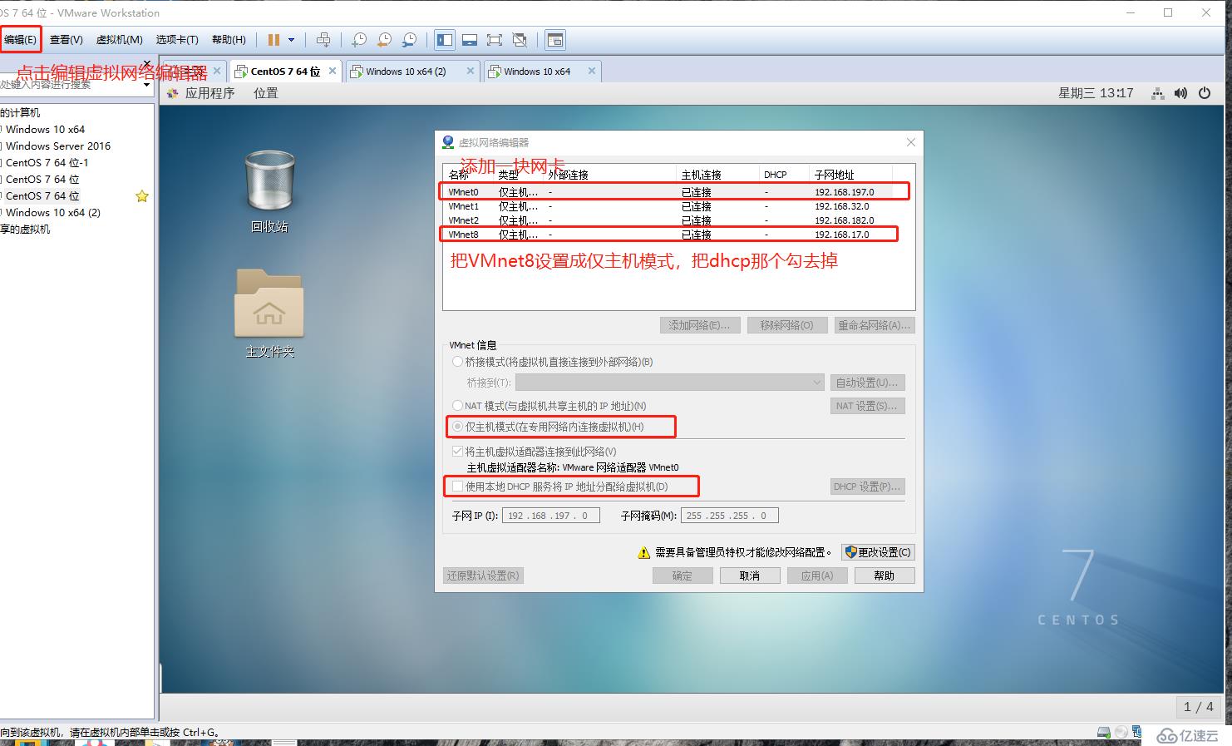This screenshot has height=746, width=1232.
Task: Click the CentOS volume speaker icon
Action: click(x=1180, y=93)
